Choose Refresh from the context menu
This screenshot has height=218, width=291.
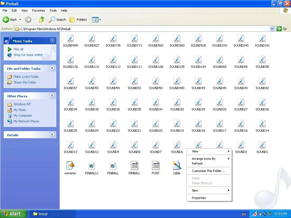(x=209, y=163)
